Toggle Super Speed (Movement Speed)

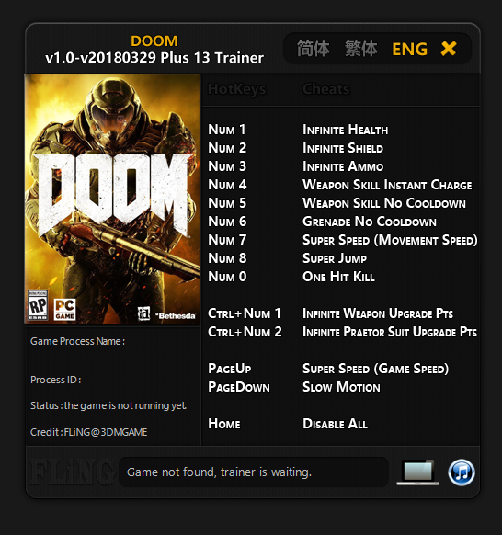pos(390,240)
